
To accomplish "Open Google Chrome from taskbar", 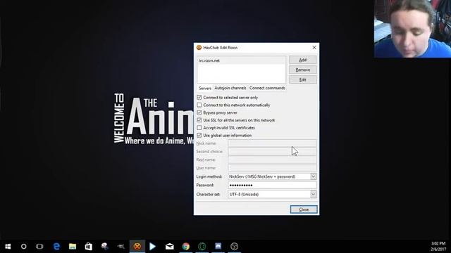I will pos(186,247).
